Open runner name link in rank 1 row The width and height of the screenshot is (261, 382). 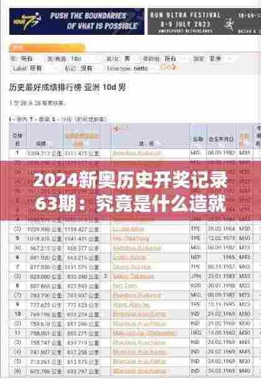point(136,153)
